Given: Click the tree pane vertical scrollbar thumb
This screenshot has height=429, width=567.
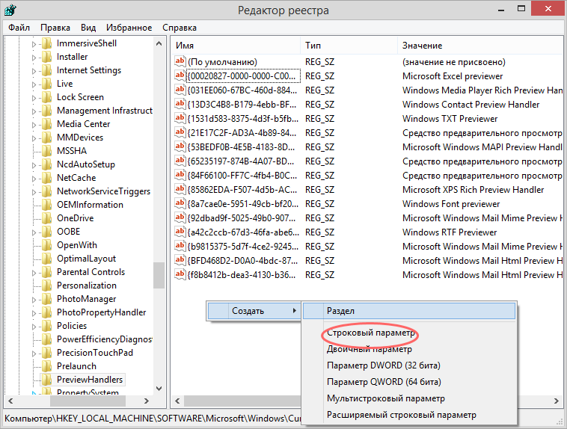Looking at the screenshot, I should [159, 275].
